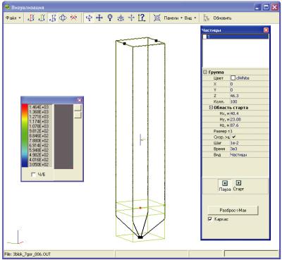Click the red crossed axes icon
This screenshot has width=282, height=260.
coord(73,18)
